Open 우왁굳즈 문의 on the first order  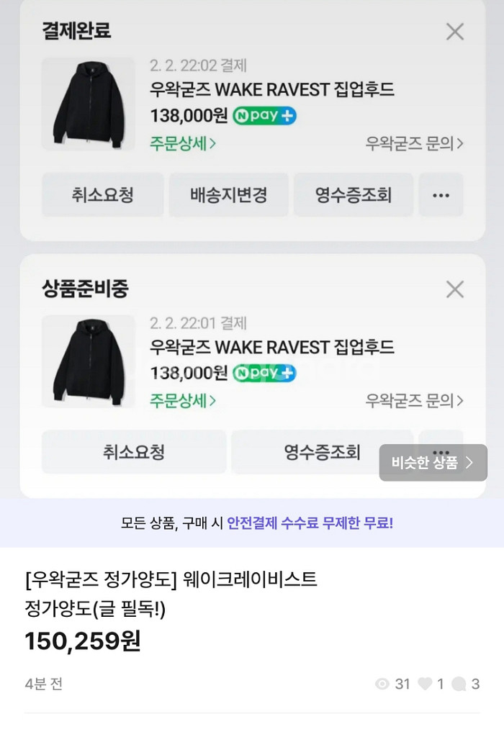point(414,143)
